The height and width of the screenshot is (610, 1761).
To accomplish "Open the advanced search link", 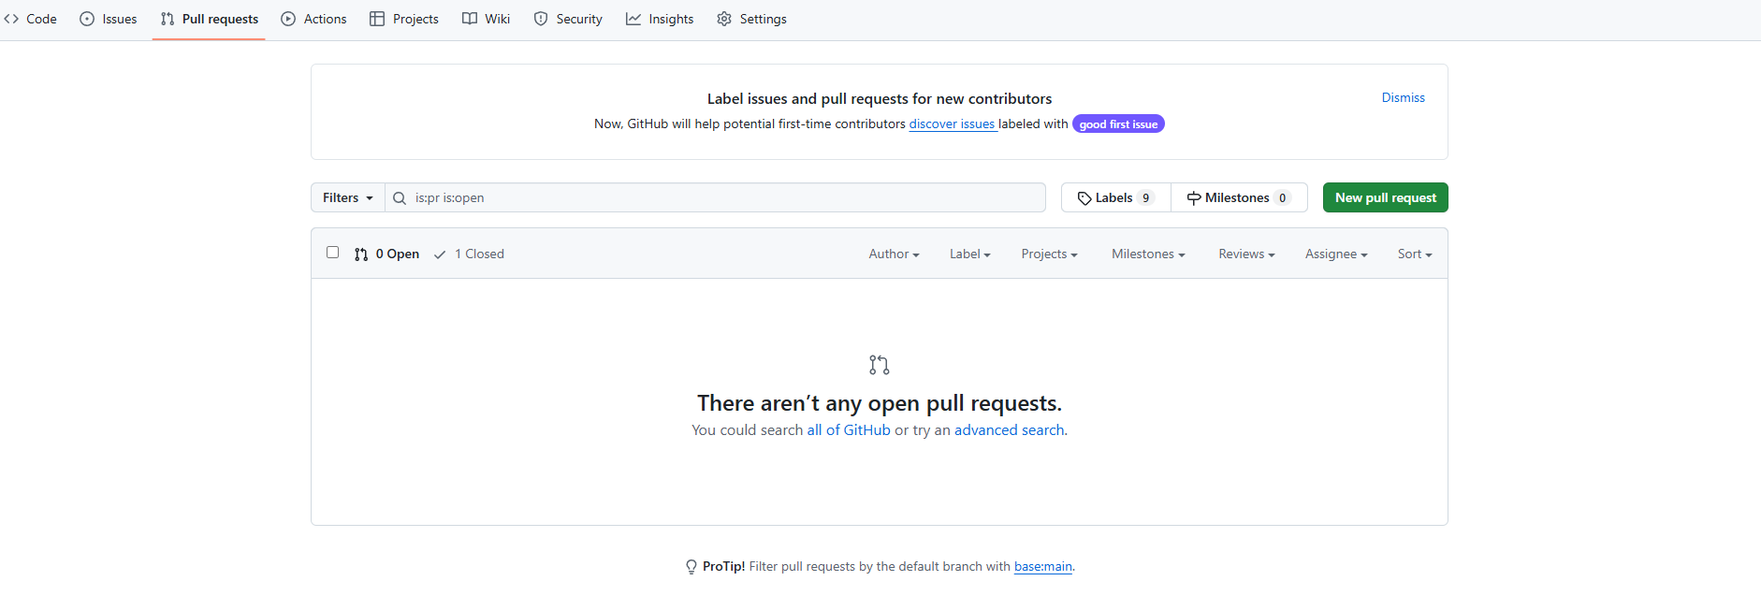I will click(x=1009, y=430).
